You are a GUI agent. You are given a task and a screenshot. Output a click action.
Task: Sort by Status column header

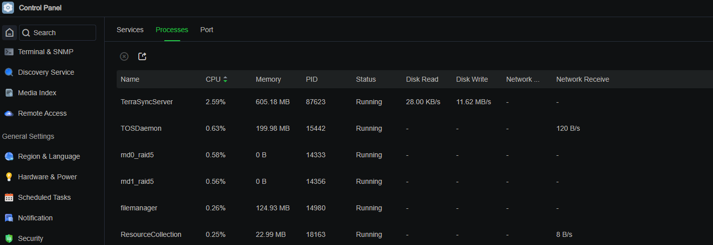366,80
